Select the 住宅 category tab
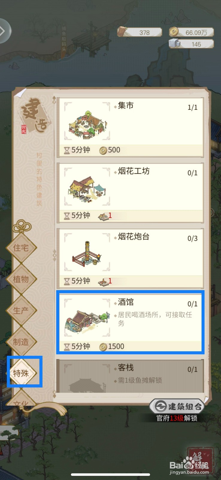 [21, 248]
